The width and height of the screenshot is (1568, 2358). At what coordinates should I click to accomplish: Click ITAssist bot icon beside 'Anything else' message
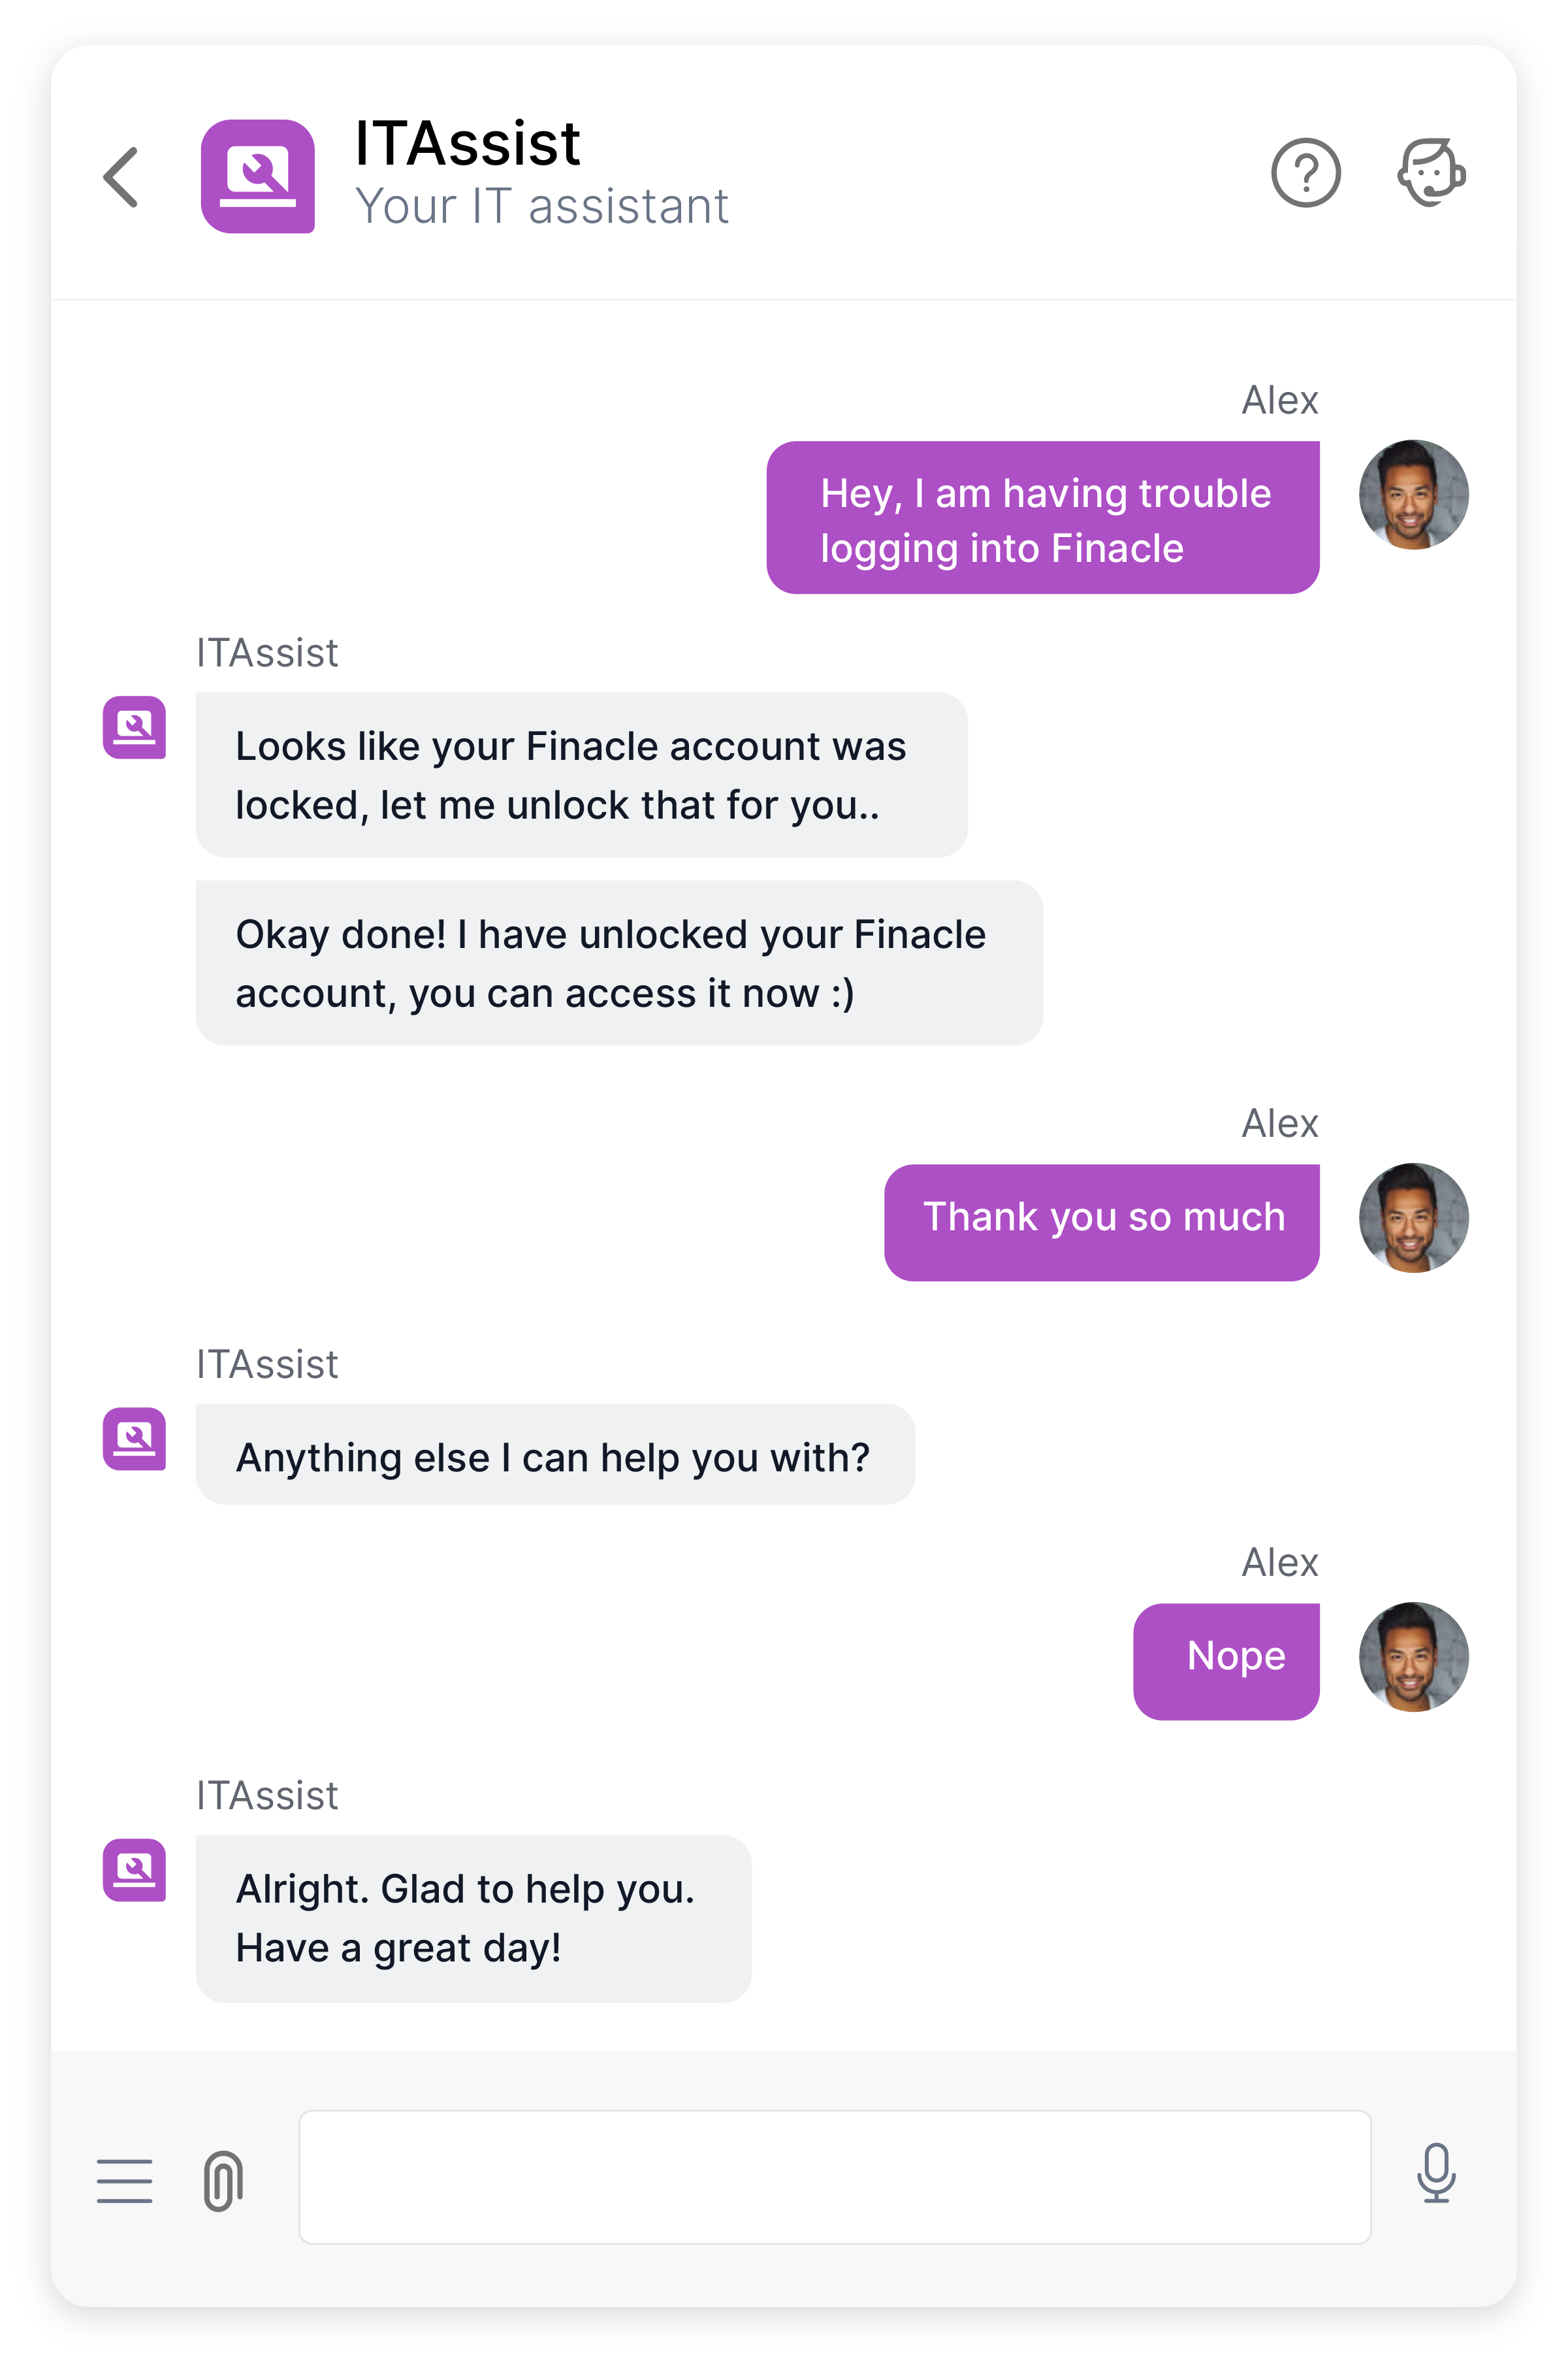click(x=134, y=1439)
